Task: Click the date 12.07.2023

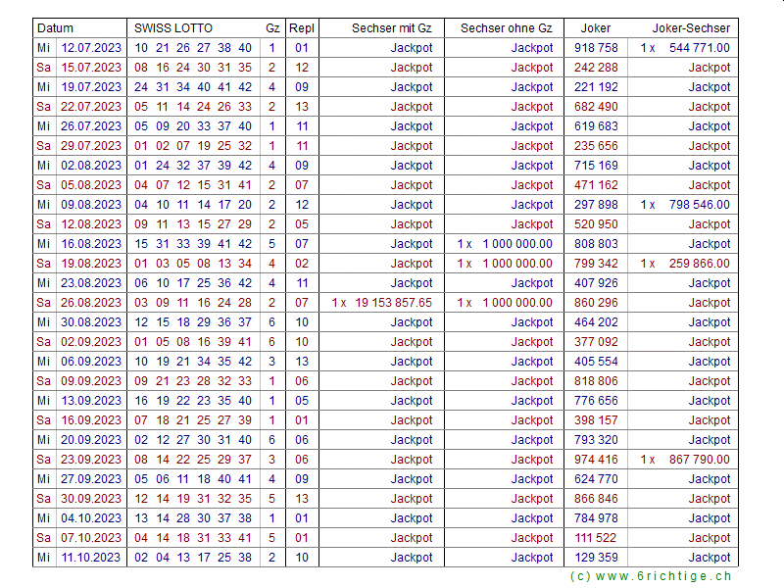Action: [x=91, y=48]
